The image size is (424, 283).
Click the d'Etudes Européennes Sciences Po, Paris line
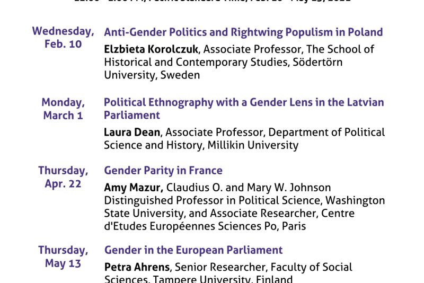pos(205,226)
